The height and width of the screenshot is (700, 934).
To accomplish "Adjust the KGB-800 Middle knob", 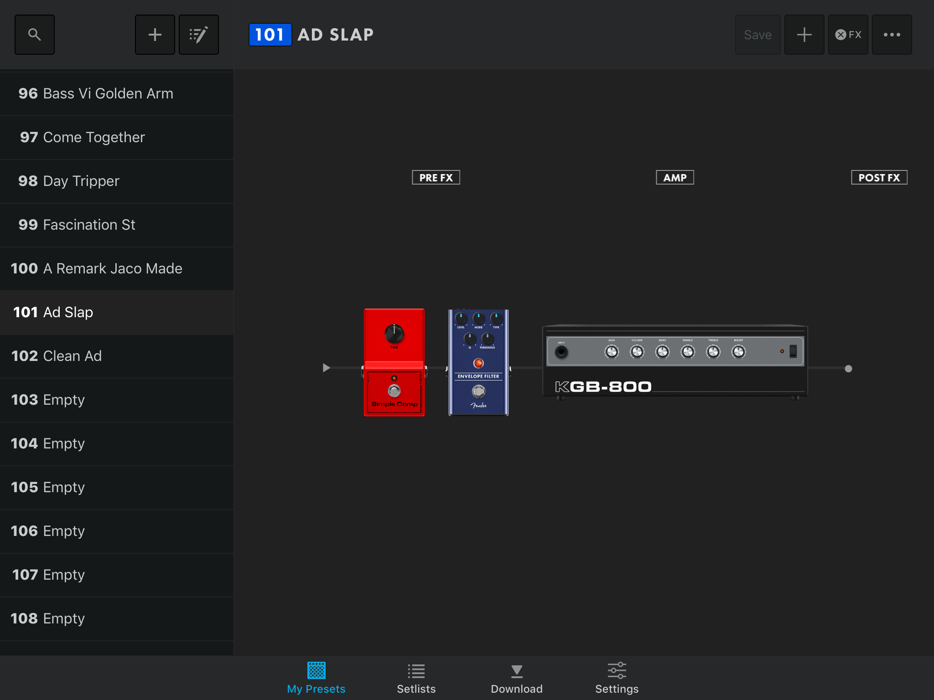I will pos(688,351).
